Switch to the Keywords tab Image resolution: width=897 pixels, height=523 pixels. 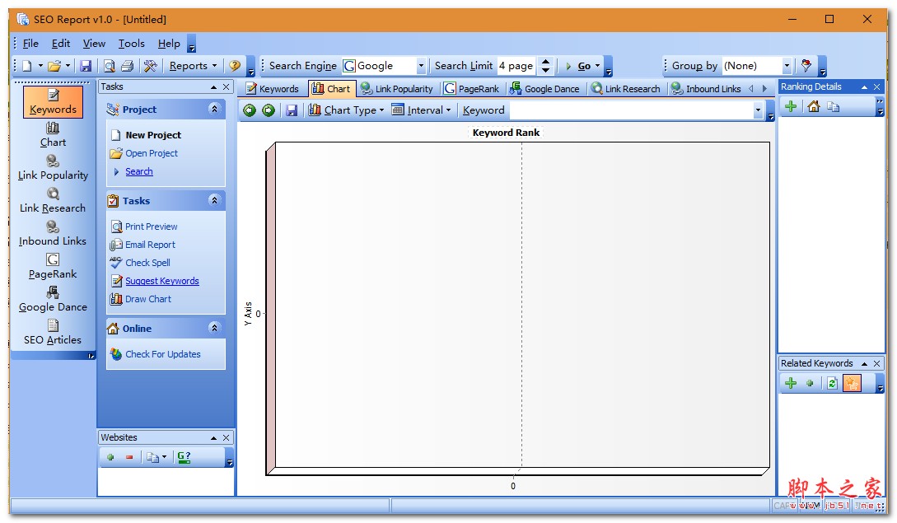(x=273, y=89)
